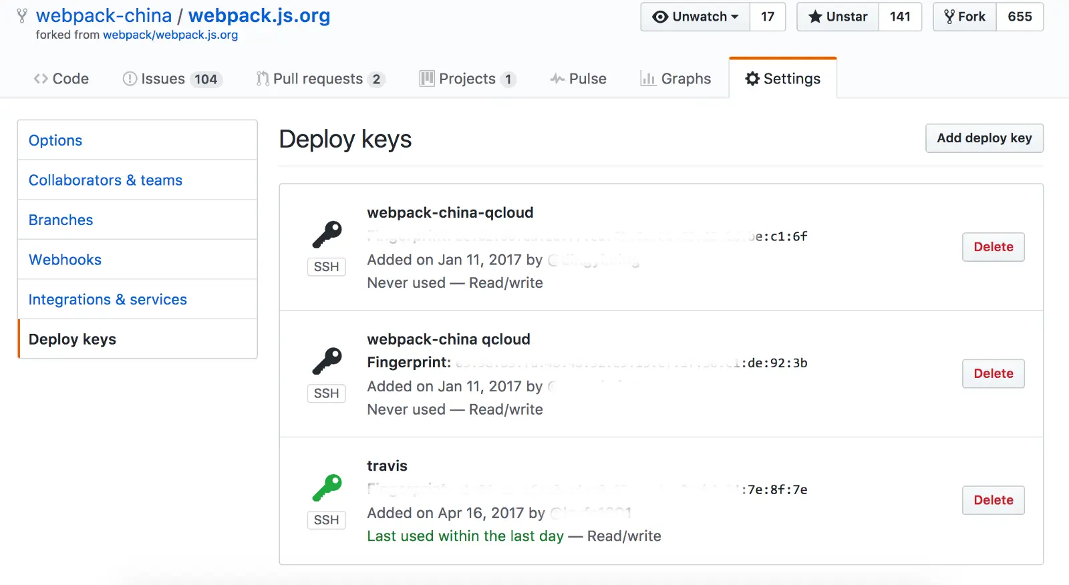
Task: Select Collaborators & teams in the sidebar
Action: [106, 180]
